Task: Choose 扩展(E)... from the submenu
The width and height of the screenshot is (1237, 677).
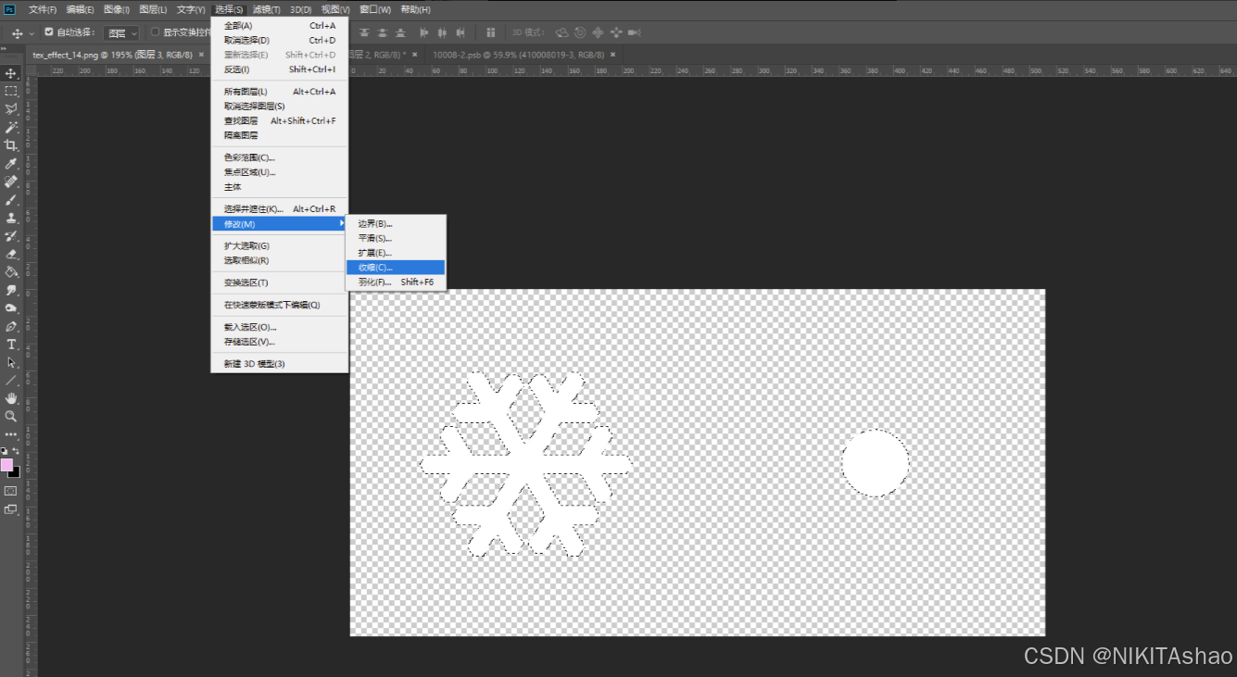Action: [396, 252]
